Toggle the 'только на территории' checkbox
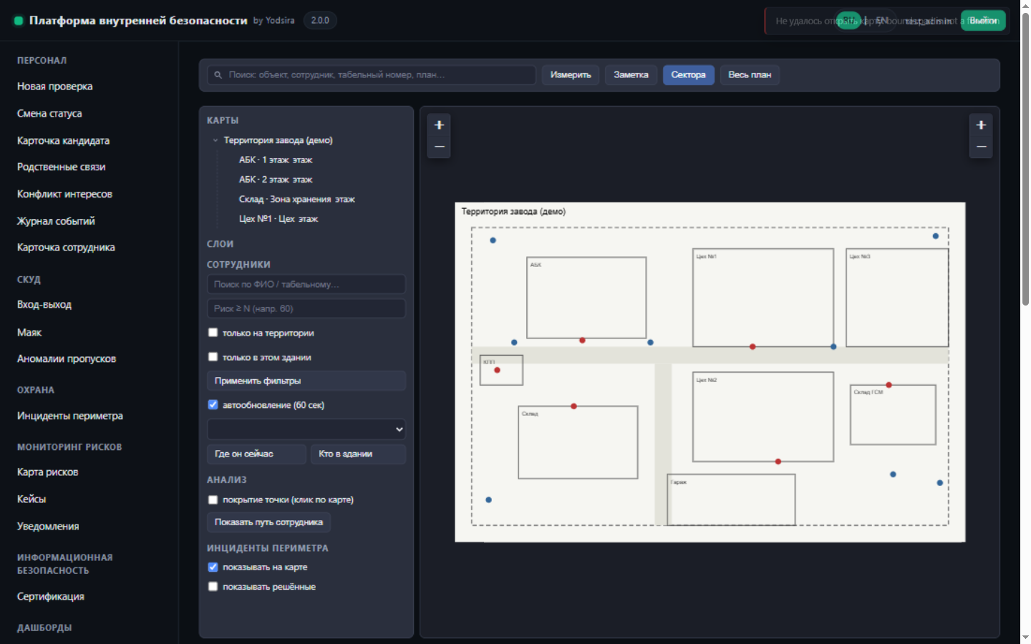Image resolution: width=1031 pixels, height=644 pixels. (213, 333)
